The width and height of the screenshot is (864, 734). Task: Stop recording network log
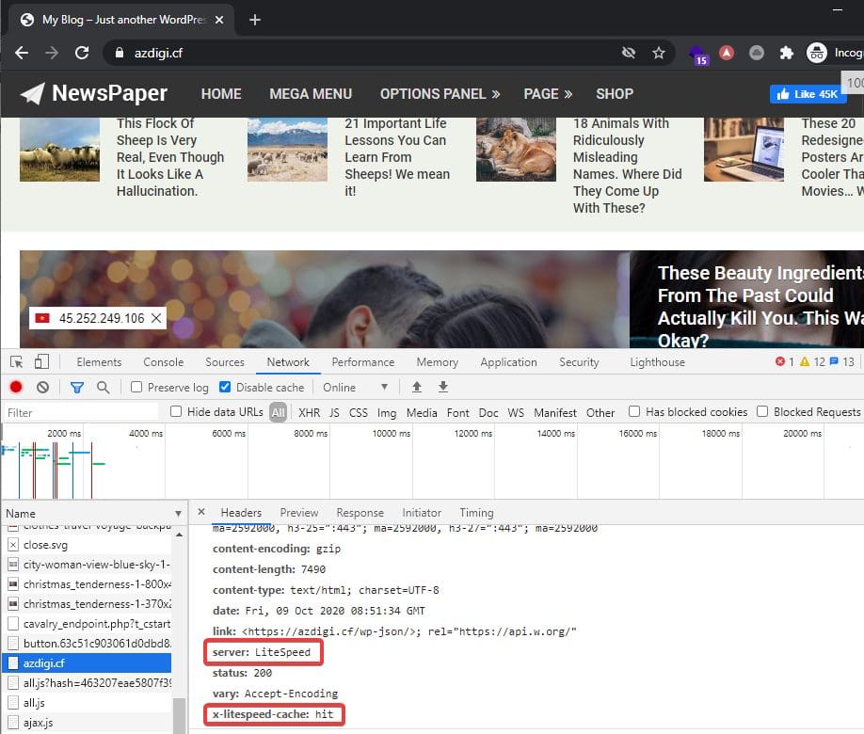pyautogui.click(x=16, y=387)
